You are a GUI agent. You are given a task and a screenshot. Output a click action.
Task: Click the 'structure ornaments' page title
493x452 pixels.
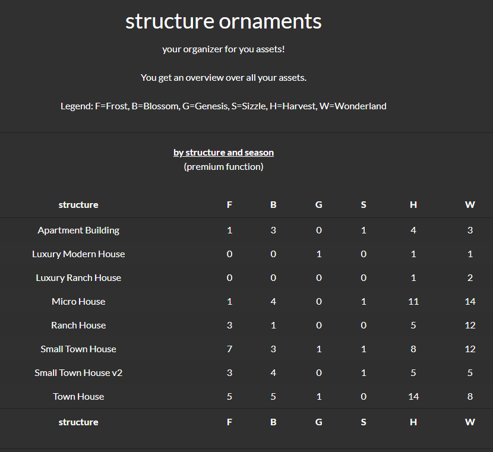coord(223,21)
